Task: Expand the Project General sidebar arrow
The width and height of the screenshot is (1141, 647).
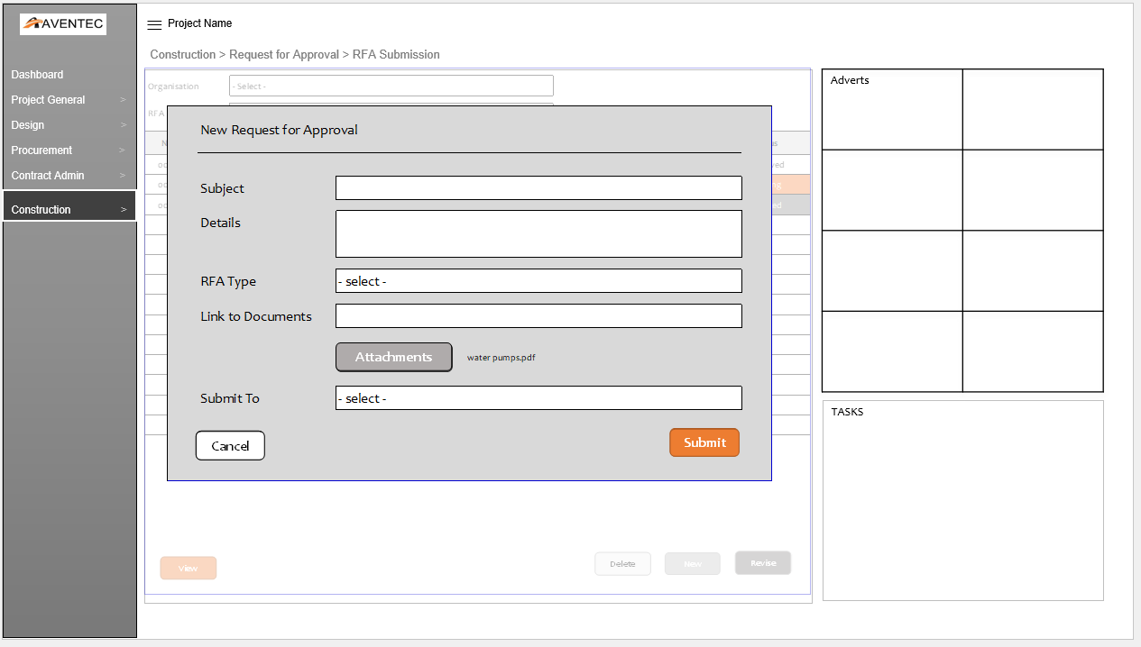Action: 124,100
